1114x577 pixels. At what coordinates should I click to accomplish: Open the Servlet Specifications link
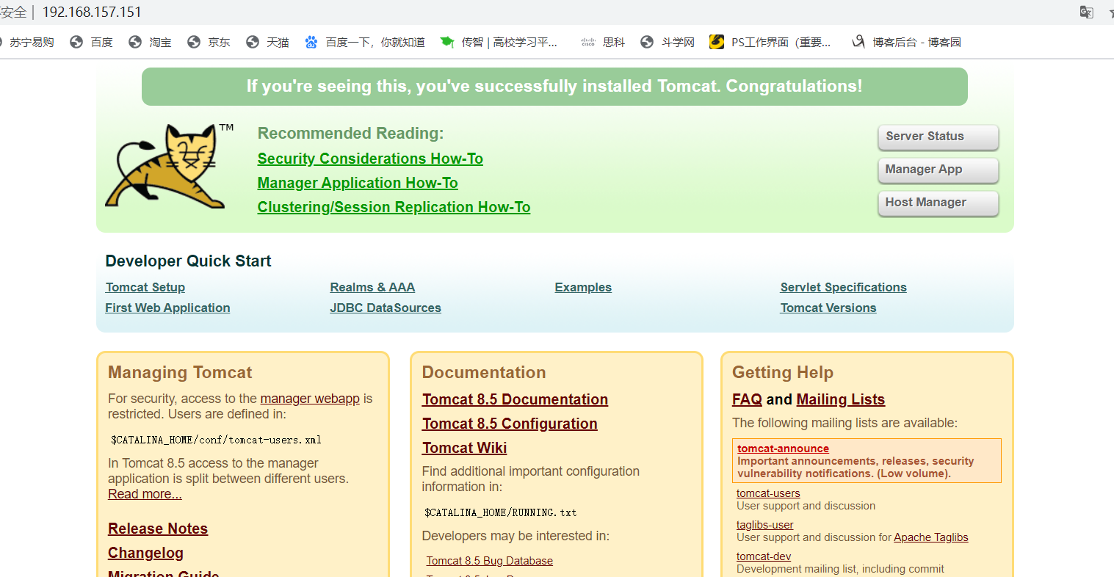[843, 287]
